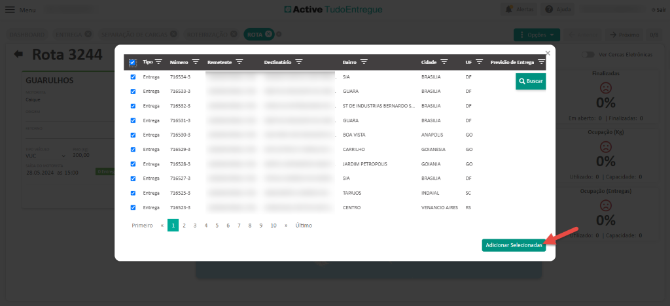Uncheck delivery 716523-3 row checkbox
The width and height of the screenshot is (670, 306).
tap(133, 207)
